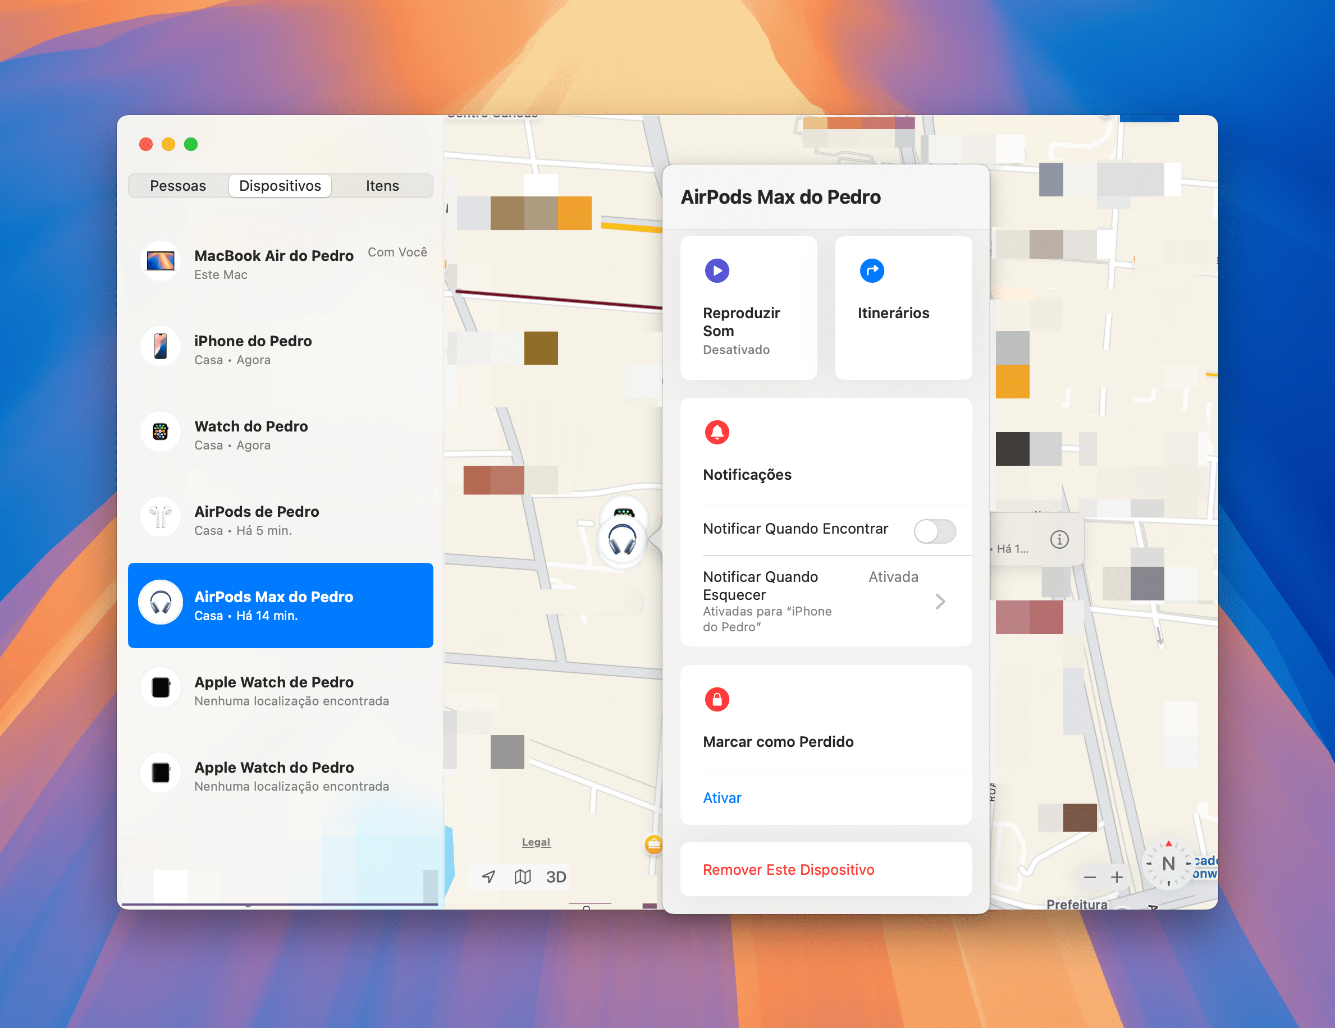
Task: Click the compass North indicator
Action: [1169, 864]
